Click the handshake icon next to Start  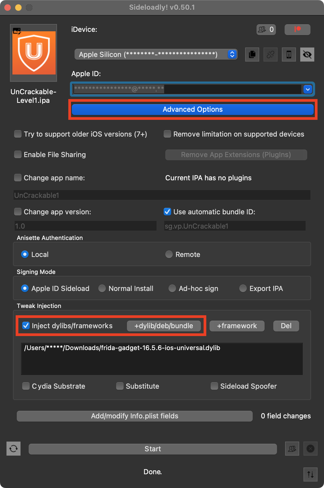(292, 449)
